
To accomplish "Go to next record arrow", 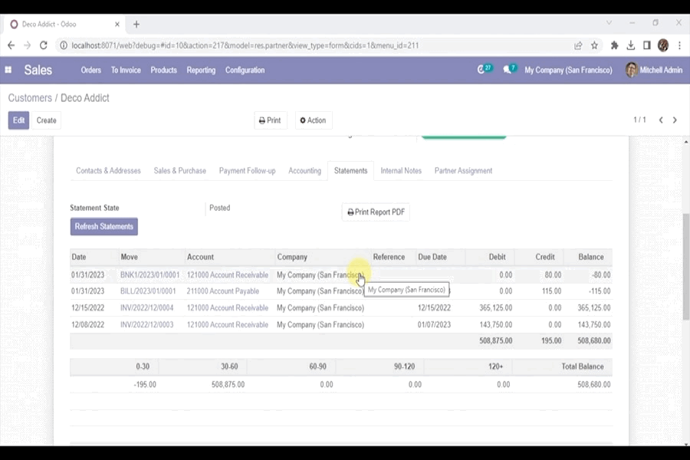I will 675,120.
